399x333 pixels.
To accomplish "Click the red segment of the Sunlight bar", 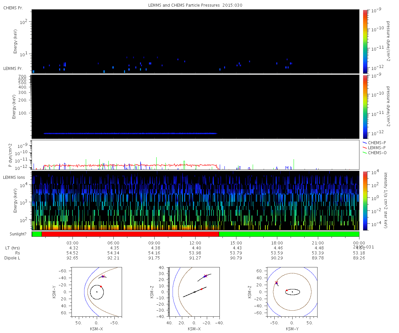I will coord(130,234).
